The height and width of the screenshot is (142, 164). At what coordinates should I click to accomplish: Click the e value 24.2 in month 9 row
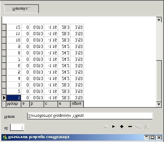coord(64,46)
